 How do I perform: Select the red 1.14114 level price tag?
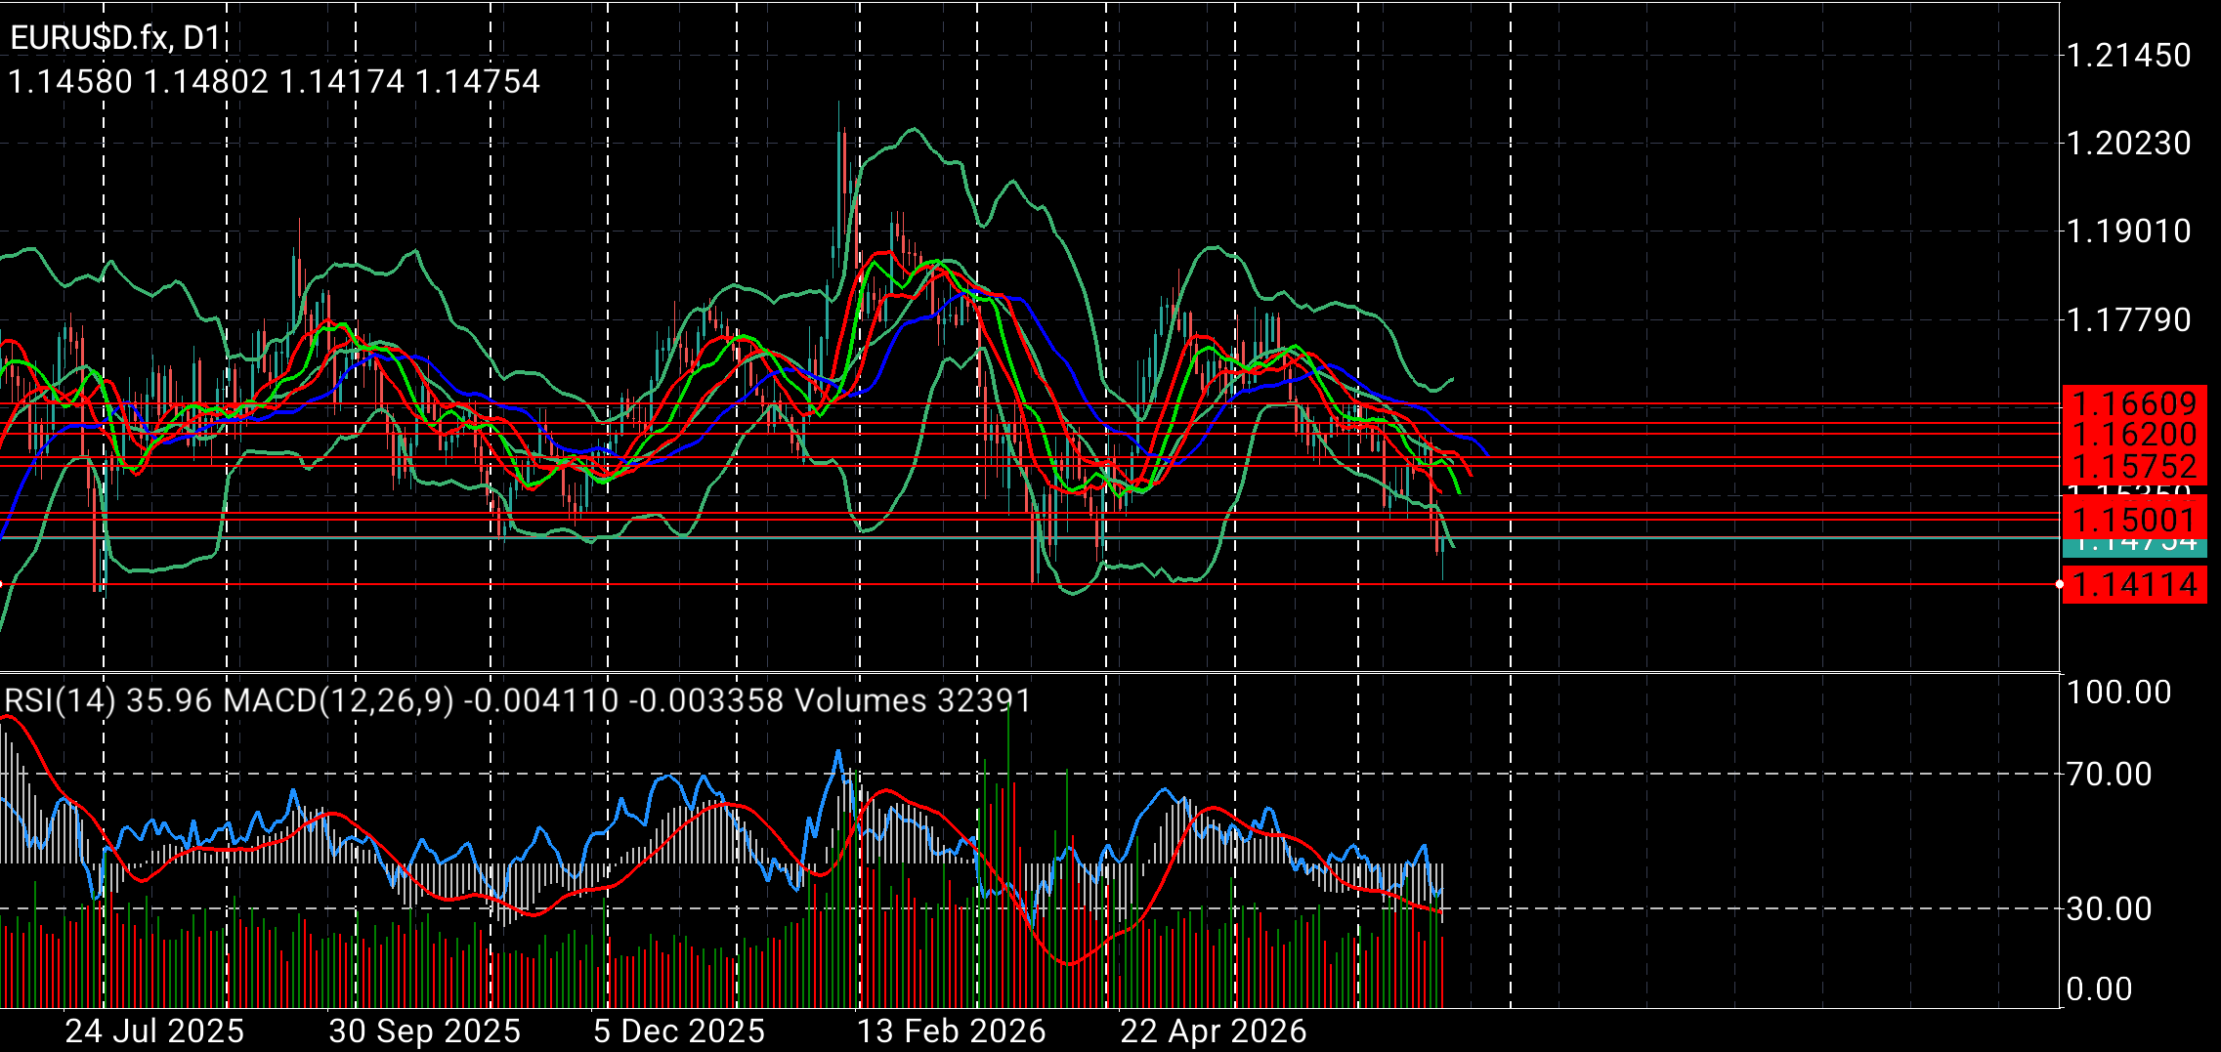coord(2134,584)
